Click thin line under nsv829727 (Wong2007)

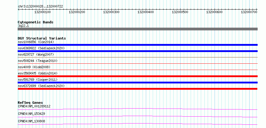pyautogui.click(x=137, y=57)
